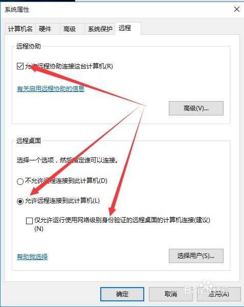Click the 高级(V)... button

coord(196,108)
